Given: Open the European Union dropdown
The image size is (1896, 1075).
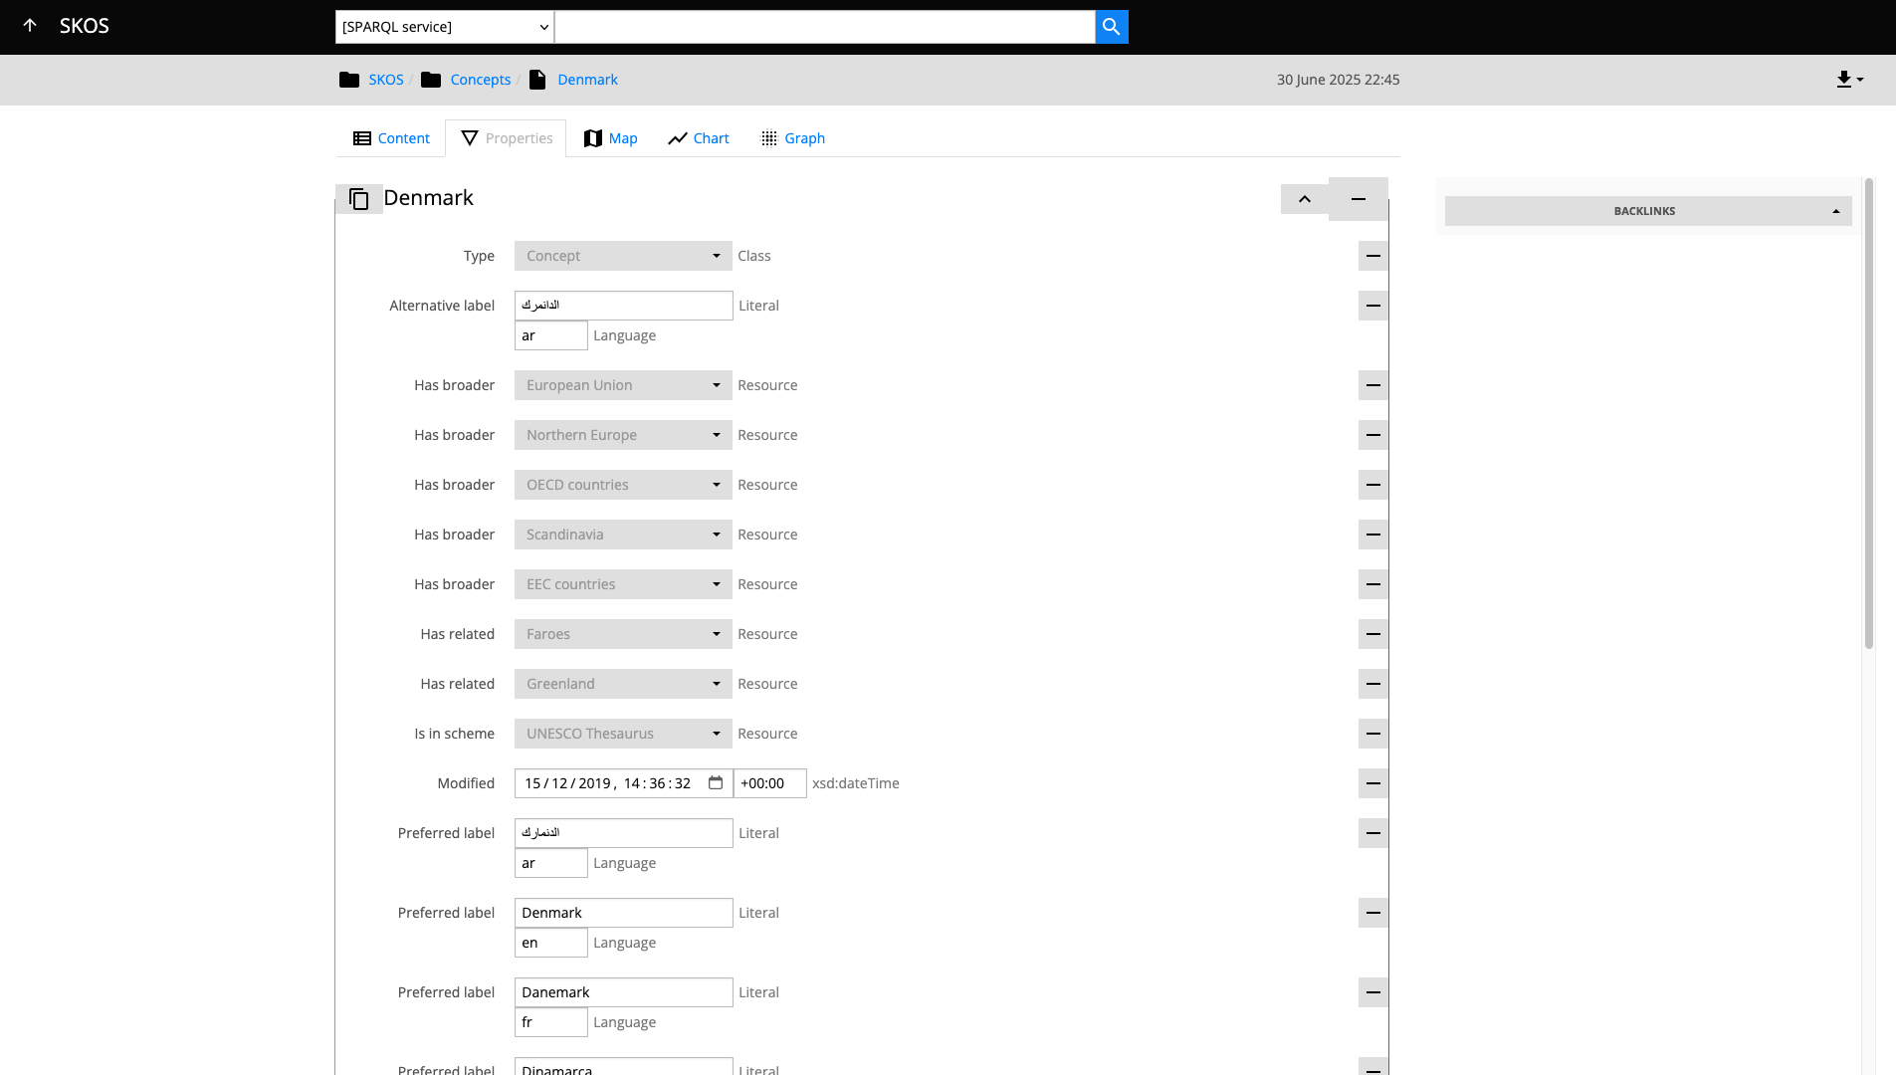Looking at the screenshot, I should point(623,385).
